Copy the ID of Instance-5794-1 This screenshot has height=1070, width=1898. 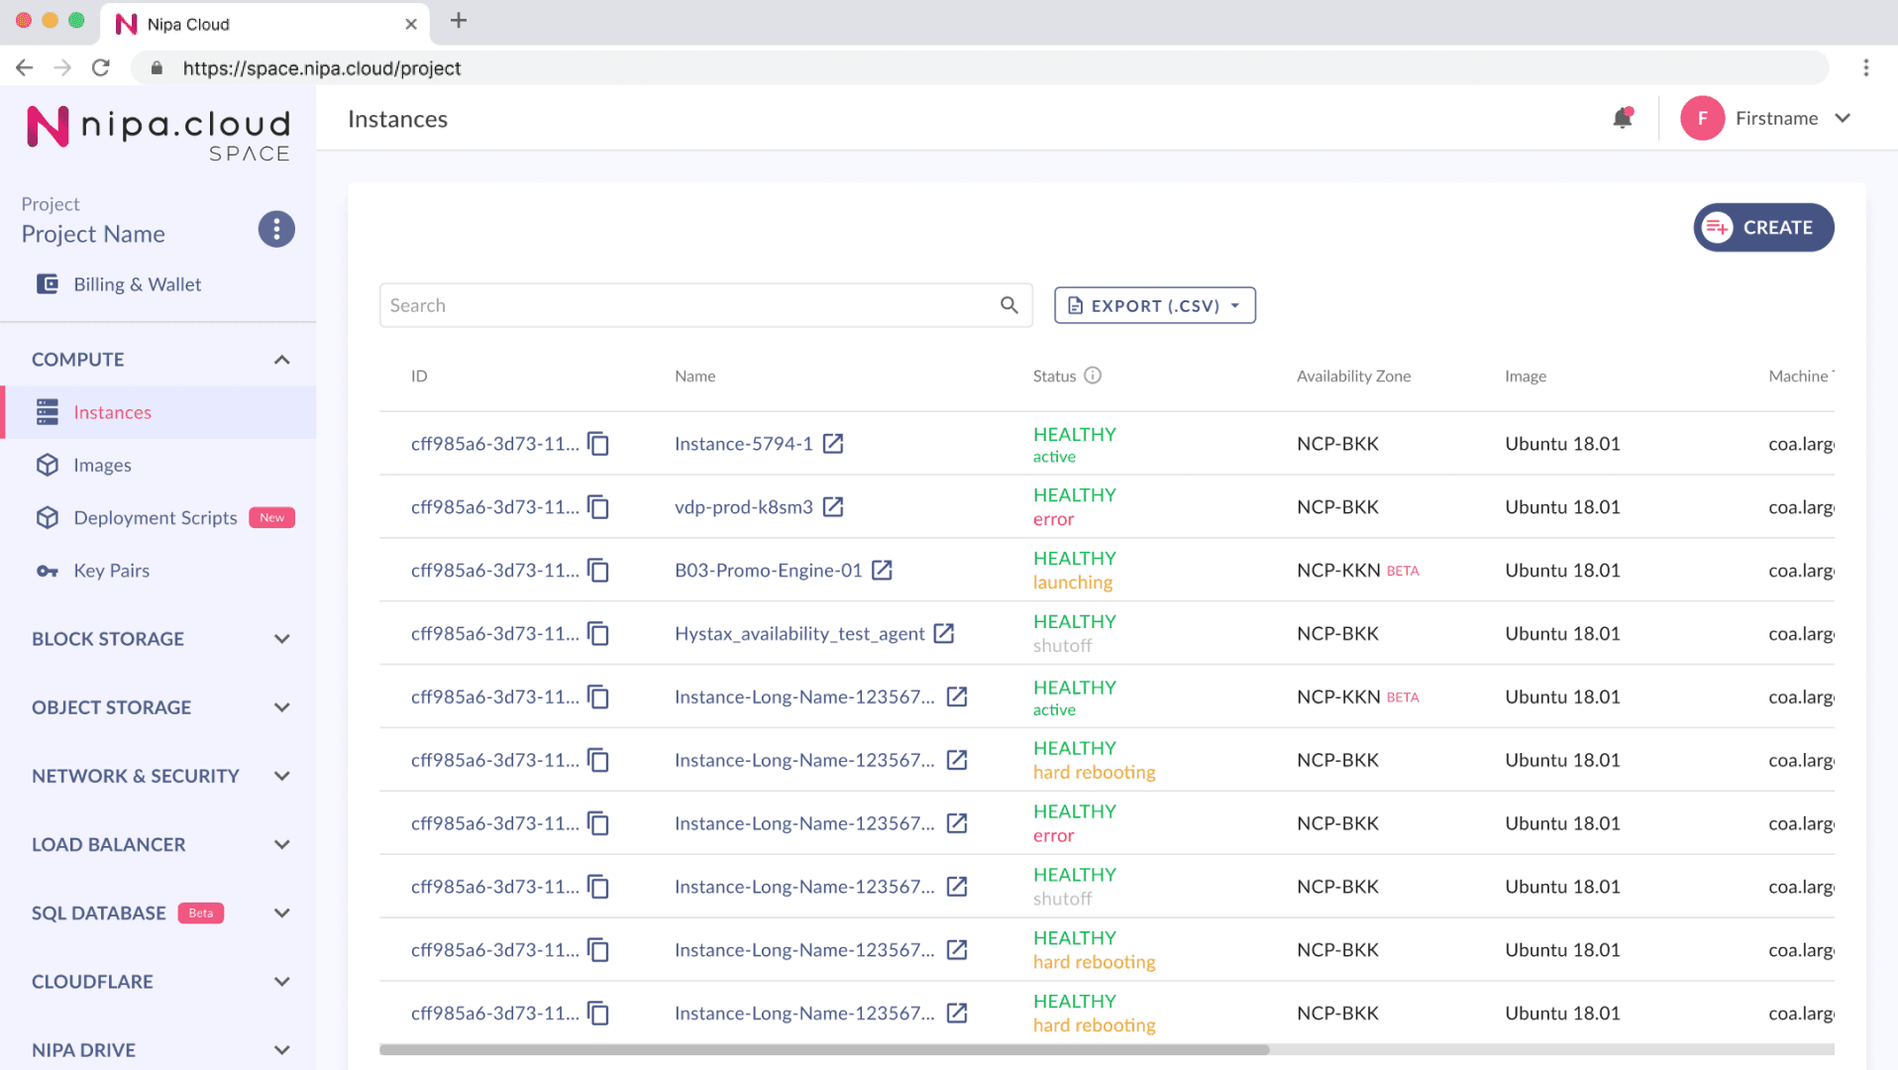click(x=598, y=444)
